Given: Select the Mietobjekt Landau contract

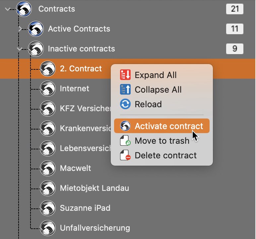Looking at the screenshot, I should (95, 188).
